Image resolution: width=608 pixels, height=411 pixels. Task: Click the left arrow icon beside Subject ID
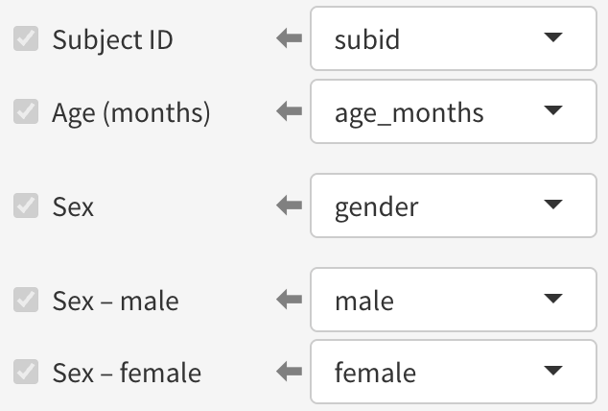tap(288, 39)
